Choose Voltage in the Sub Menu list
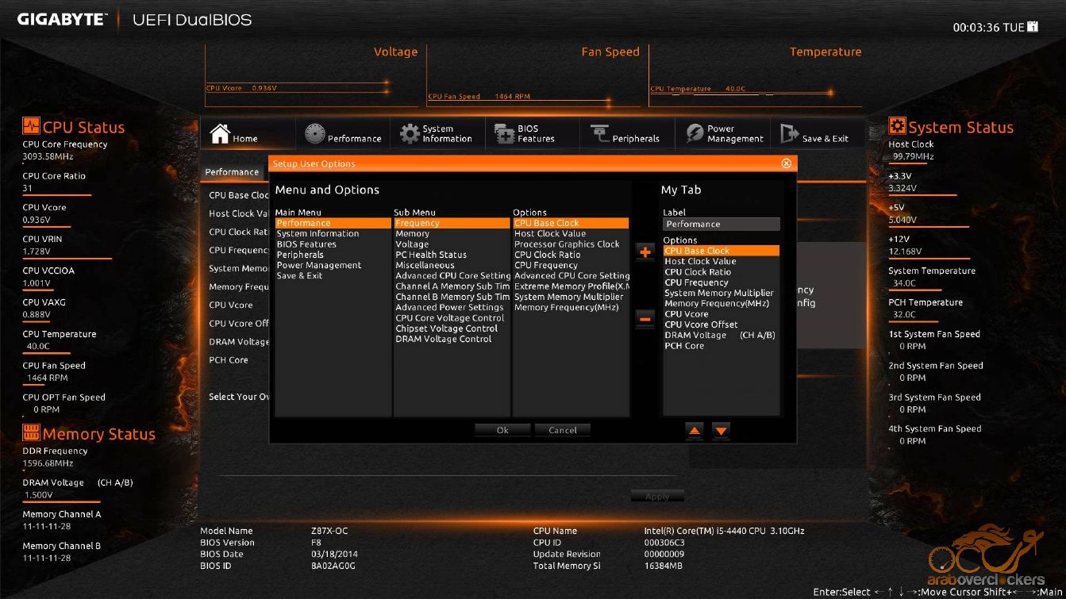This screenshot has width=1066, height=599. tap(412, 244)
